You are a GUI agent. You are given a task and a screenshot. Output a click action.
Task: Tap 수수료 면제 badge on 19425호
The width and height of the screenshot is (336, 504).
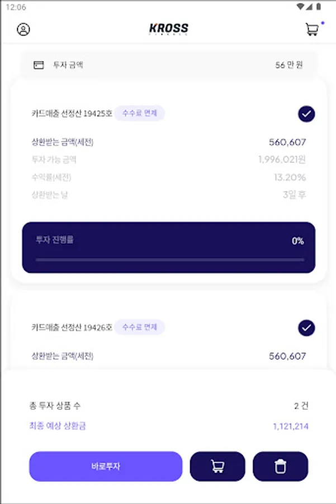coord(140,114)
